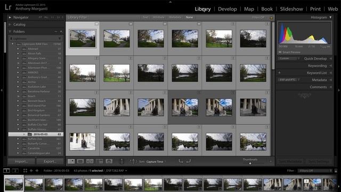Click the Export button
The width and height of the screenshot is (341, 192).
pyautogui.click(x=50, y=162)
